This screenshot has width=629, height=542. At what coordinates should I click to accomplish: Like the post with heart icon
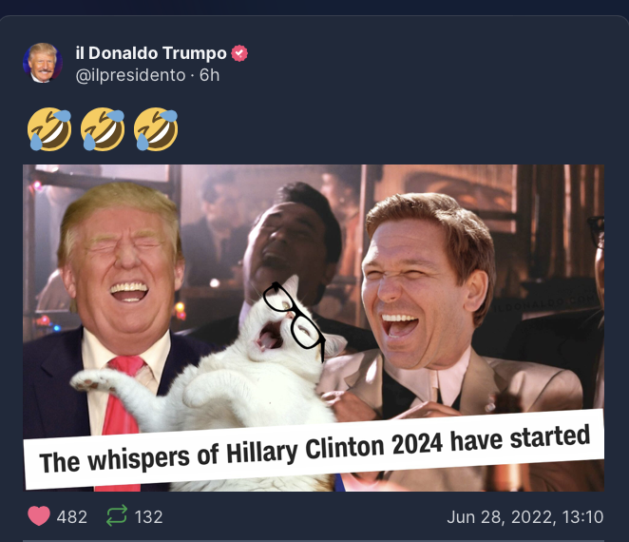(x=39, y=516)
